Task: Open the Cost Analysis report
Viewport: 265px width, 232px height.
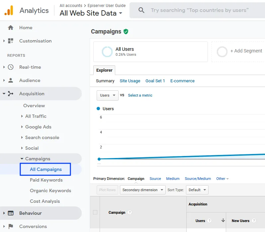Action: pos(45,201)
